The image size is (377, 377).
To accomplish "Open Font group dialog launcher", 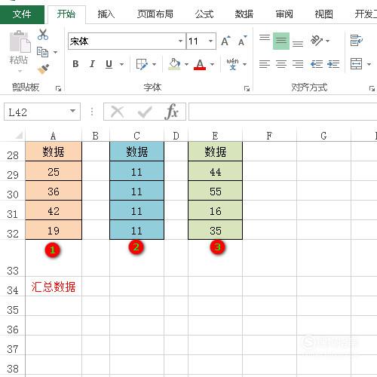I will 247,88.
